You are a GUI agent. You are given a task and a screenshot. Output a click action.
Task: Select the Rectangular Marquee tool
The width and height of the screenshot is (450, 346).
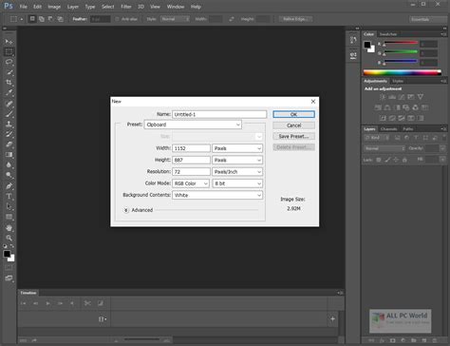point(9,51)
